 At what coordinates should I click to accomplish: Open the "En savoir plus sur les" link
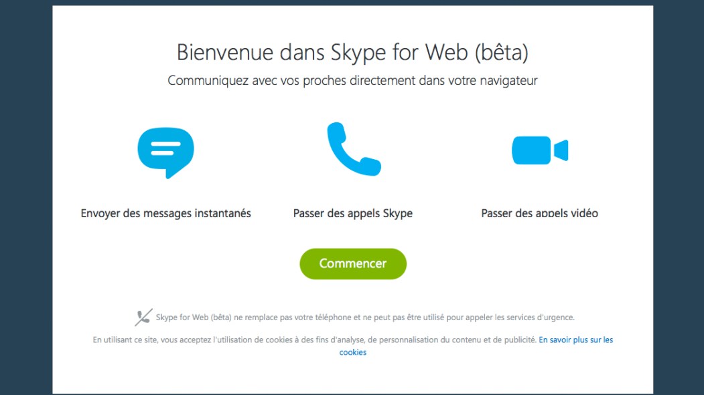(575, 340)
